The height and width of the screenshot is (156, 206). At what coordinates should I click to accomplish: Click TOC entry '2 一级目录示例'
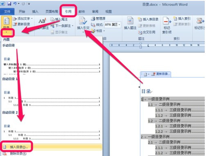[173, 137]
